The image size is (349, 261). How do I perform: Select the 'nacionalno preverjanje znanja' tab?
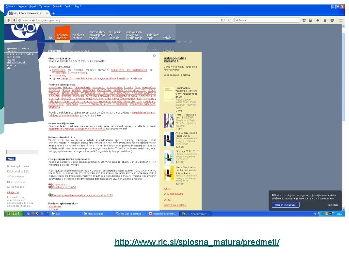pos(97,35)
